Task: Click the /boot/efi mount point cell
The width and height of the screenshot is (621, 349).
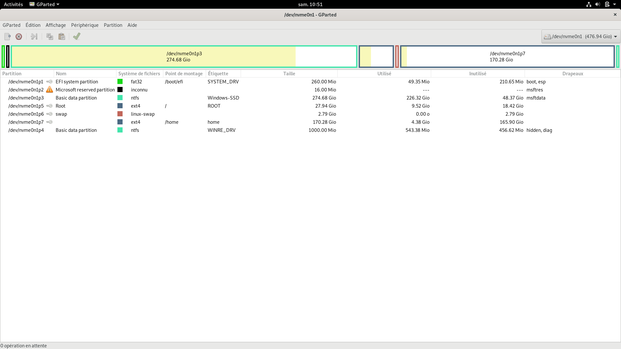Action: point(174,82)
